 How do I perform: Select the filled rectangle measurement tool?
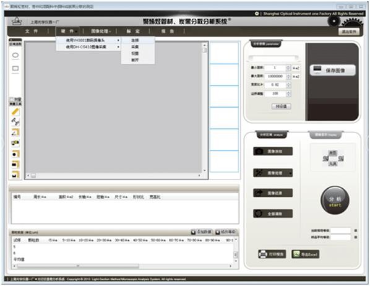(15, 165)
